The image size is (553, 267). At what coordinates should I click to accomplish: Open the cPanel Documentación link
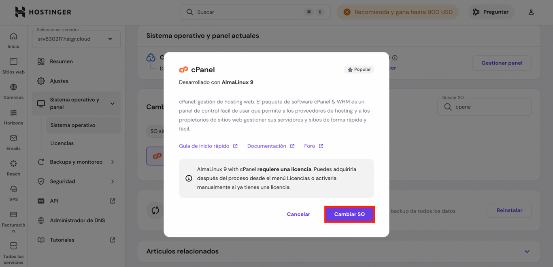pos(267,146)
